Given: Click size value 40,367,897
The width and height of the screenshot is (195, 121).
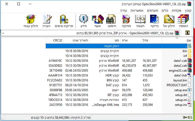Looking at the screenshot, I should (x=150, y=66).
